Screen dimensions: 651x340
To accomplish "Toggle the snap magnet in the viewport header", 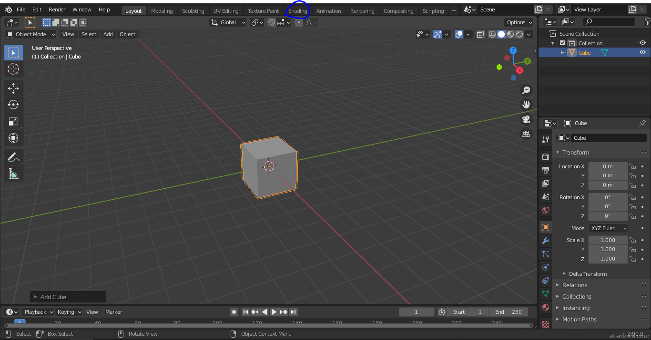I will [272, 22].
